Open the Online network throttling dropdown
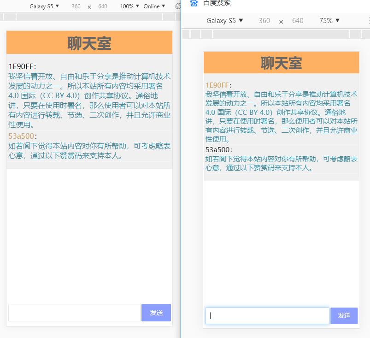Image resolution: width=370 pixels, height=338 pixels. tap(154, 6)
